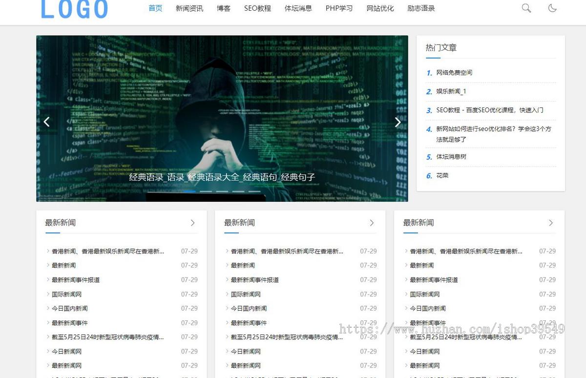Open 今日新闻网 in the middle panel
This screenshot has width=586, height=378.
coord(246,351)
